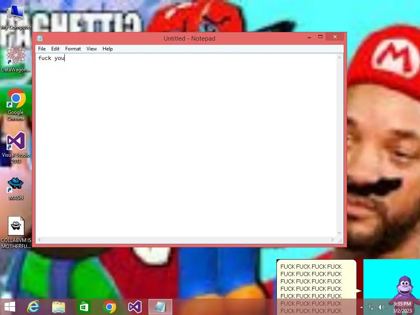Select the COLLABVM IS MOTHERFU... desktop file
The height and width of the screenshot is (315, 420).
16,233
